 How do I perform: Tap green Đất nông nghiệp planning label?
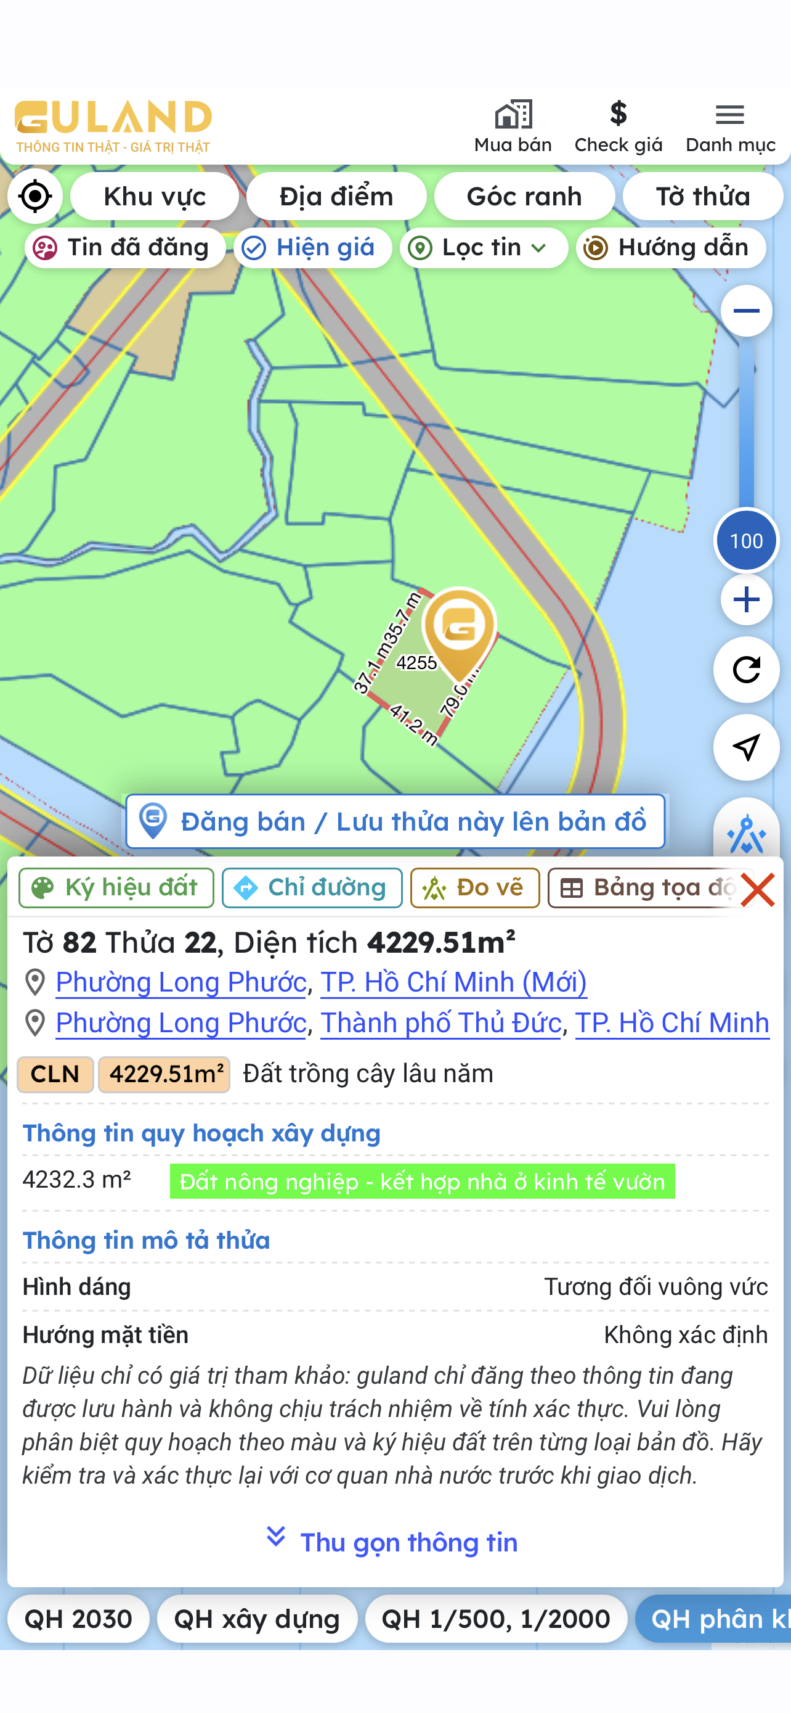423,1181
